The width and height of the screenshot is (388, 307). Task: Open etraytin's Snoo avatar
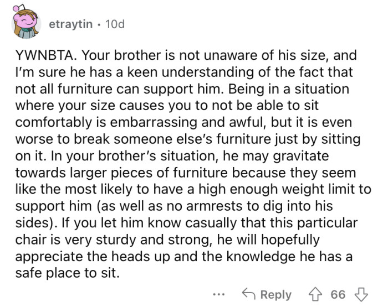click(x=24, y=25)
